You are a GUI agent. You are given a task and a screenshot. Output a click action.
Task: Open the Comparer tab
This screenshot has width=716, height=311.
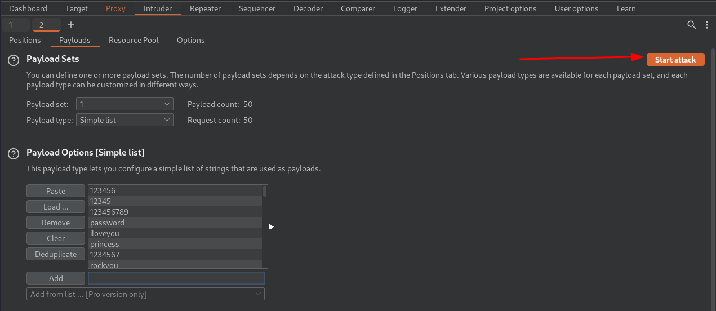coord(358,8)
